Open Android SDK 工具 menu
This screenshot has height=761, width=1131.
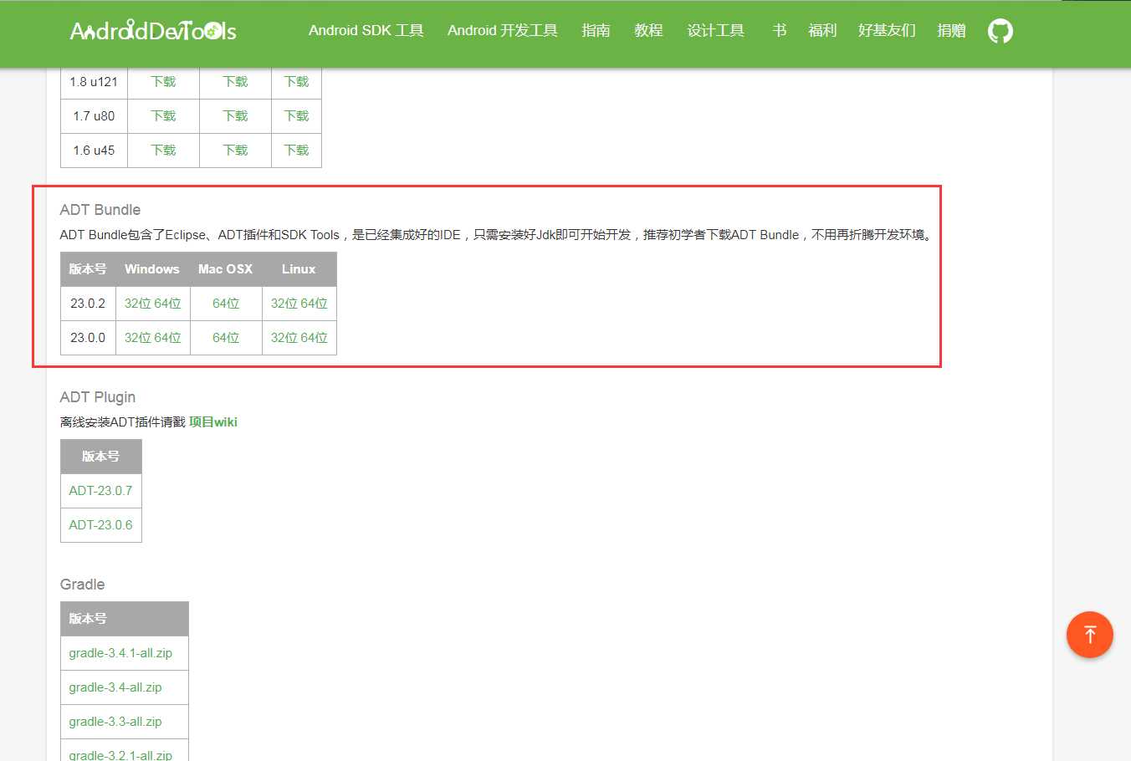(x=366, y=31)
